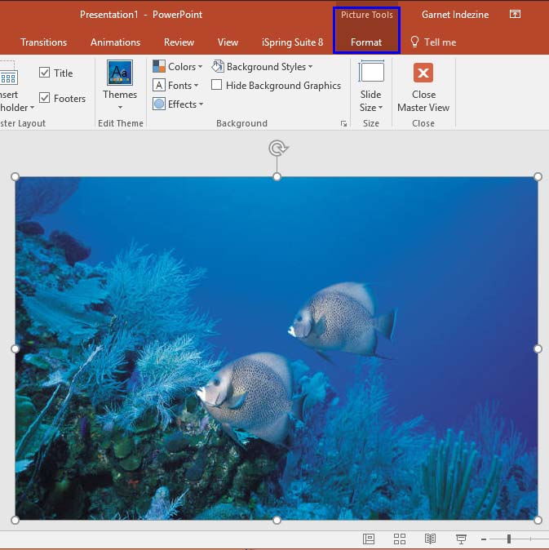This screenshot has width=549, height=550.
Task: Click the picture rotation handle
Action: 277,149
